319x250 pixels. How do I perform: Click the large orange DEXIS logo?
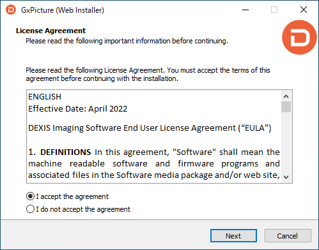click(299, 38)
